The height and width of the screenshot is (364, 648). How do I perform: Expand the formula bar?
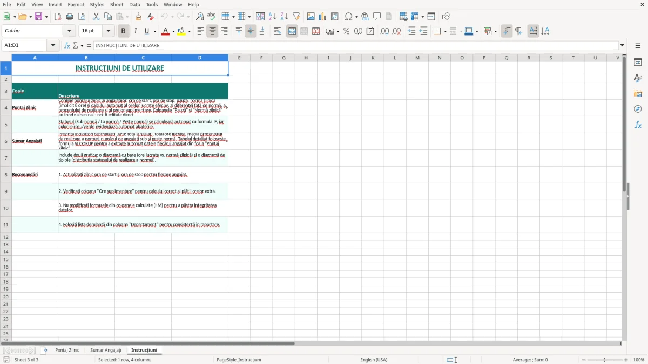[623, 46]
